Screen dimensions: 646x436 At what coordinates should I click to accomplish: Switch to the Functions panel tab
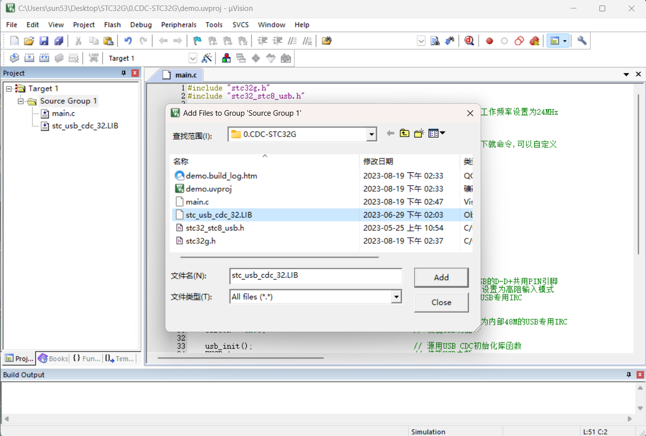tap(86, 359)
